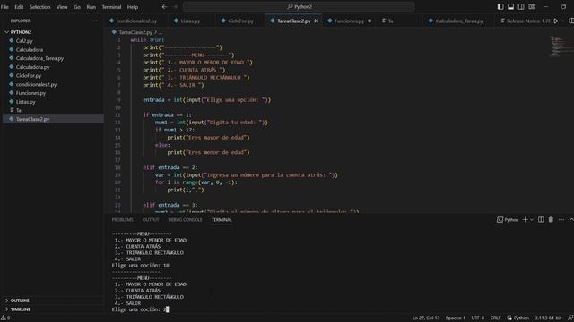Screen dimensions: 574x322
Task: Switch to the condicionales2.py editor tab
Action: pyautogui.click(x=136, y=21)
